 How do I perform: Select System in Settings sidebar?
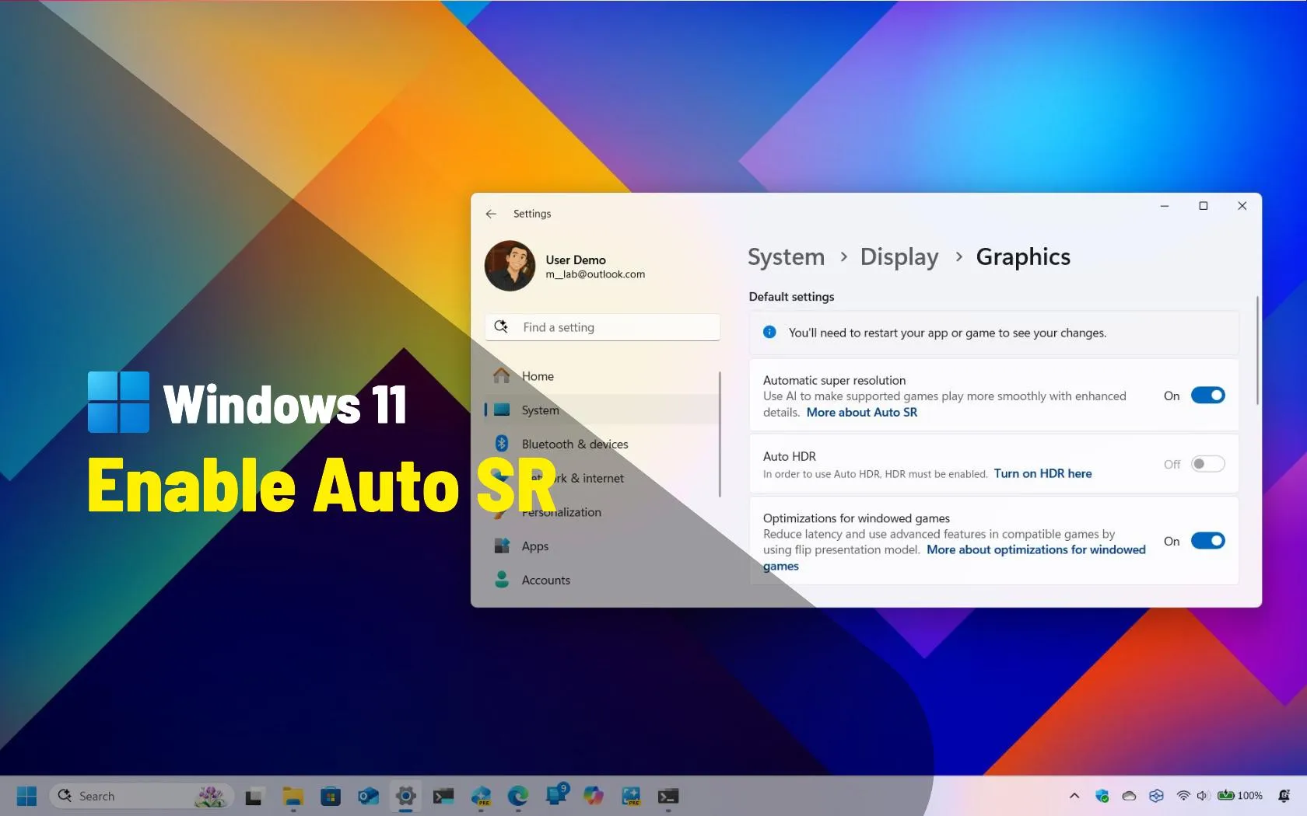601,410
